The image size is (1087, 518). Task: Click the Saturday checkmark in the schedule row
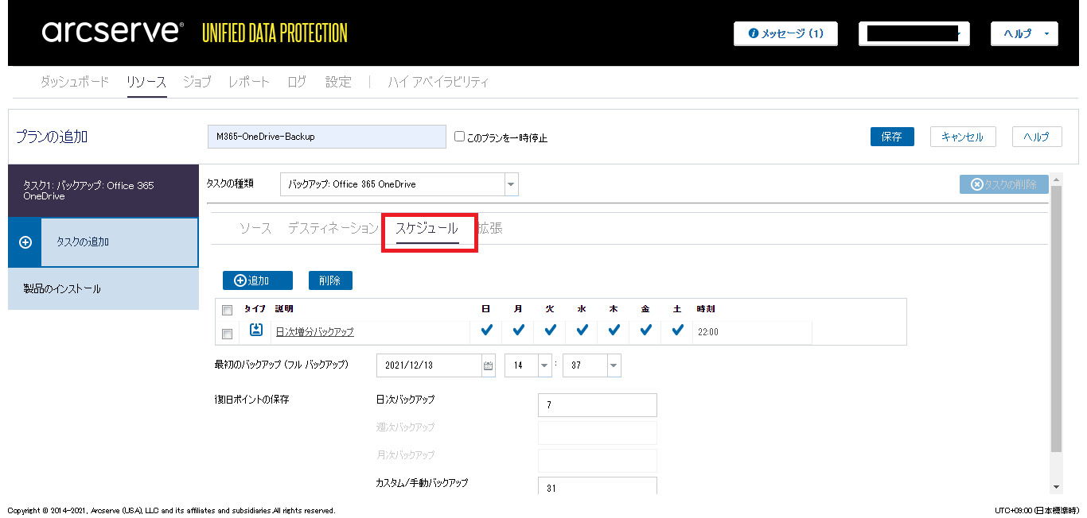(677, 331)
